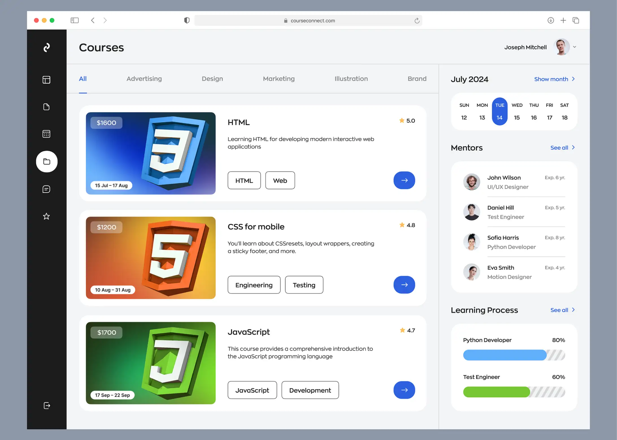Open mentor John Wilson's entry
This screenshot has width=617, height=440.
point(514,182)
